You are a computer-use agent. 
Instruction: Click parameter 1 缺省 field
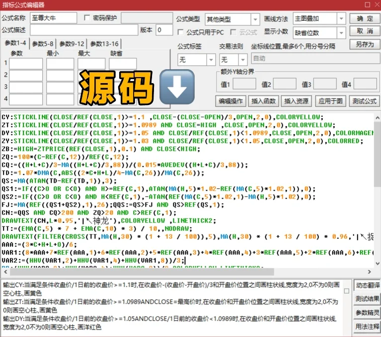pos(123,64)
